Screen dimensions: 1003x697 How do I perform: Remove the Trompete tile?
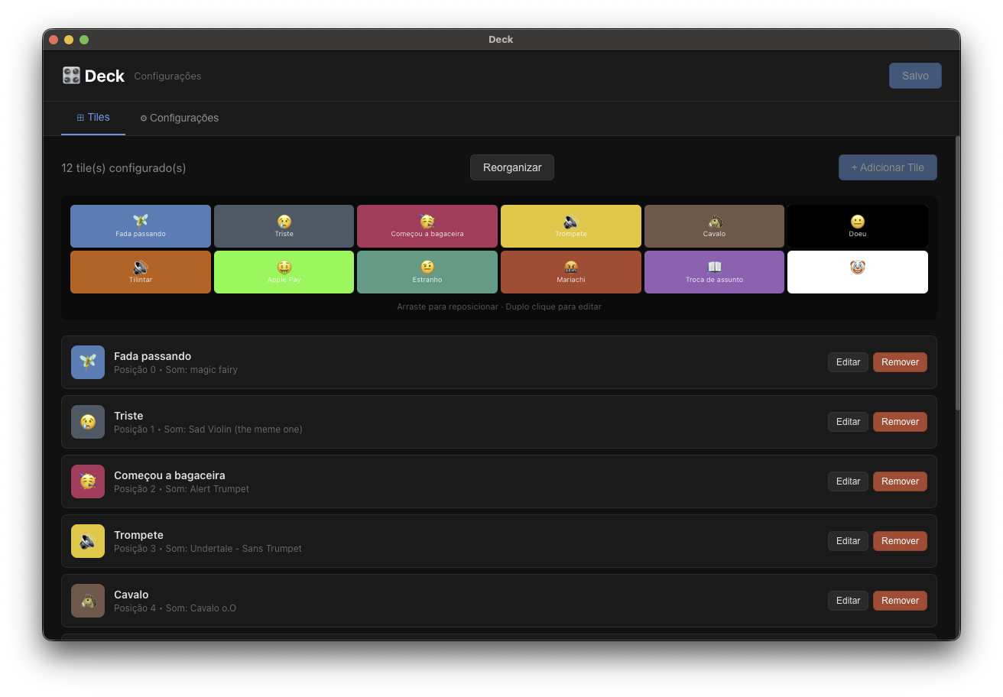[900, 541]
